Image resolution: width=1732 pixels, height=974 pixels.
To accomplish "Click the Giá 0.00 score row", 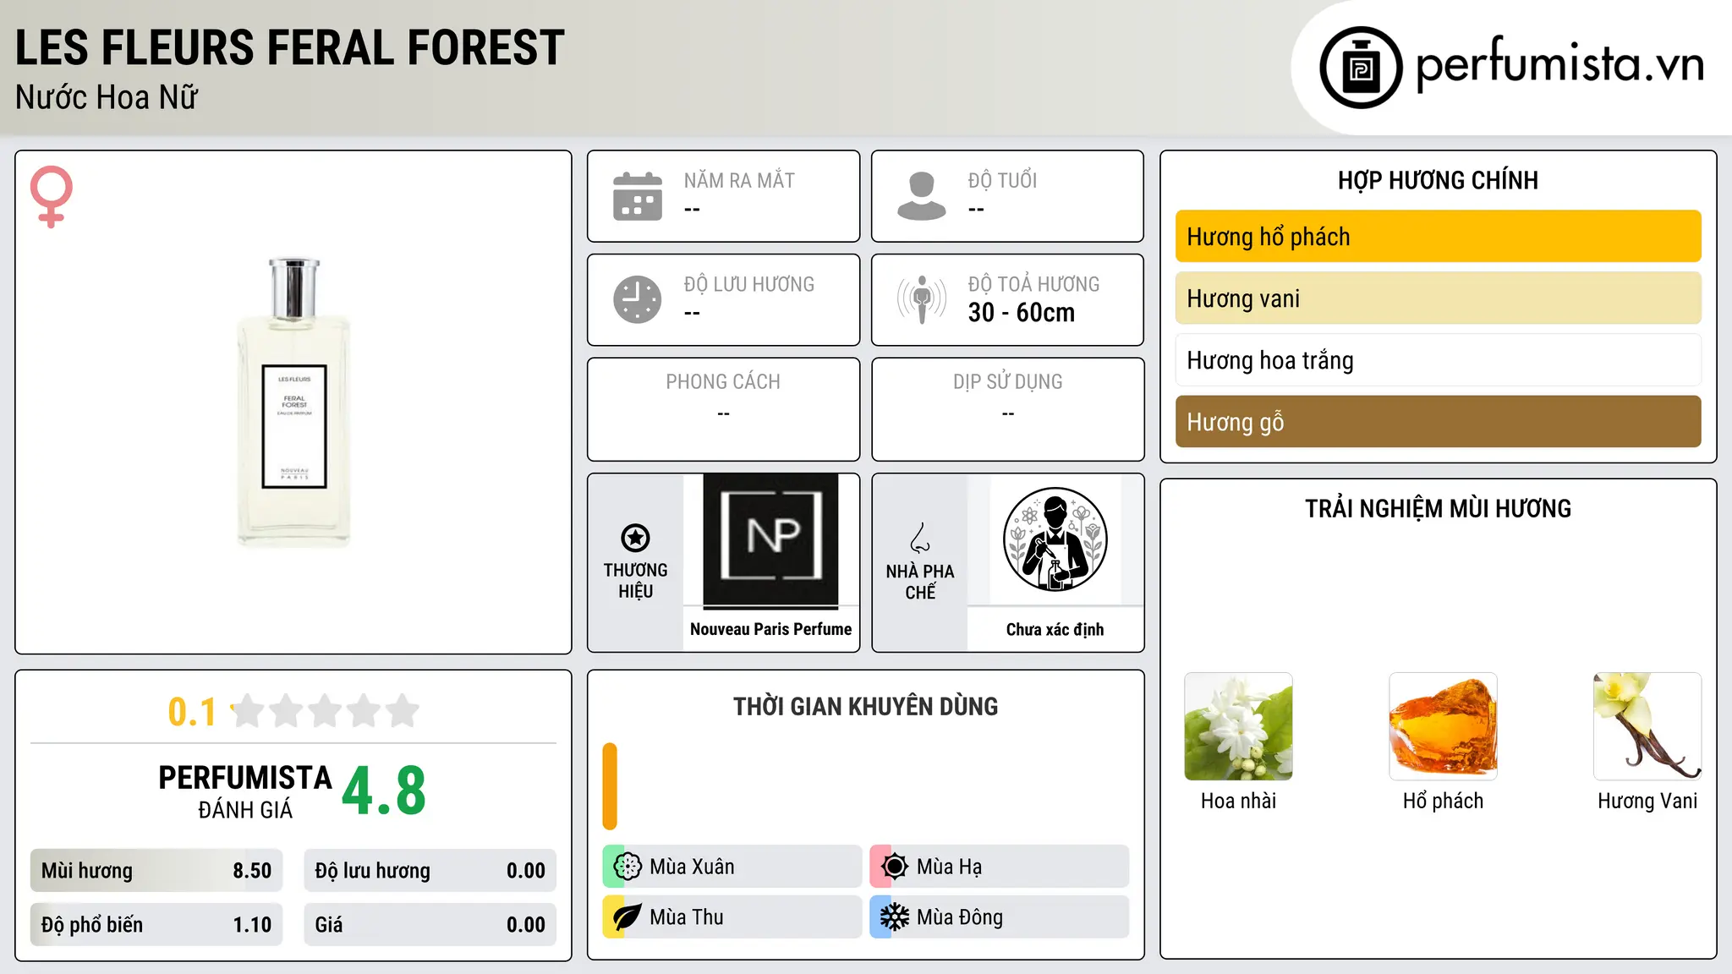I will [x=430, y=925].
